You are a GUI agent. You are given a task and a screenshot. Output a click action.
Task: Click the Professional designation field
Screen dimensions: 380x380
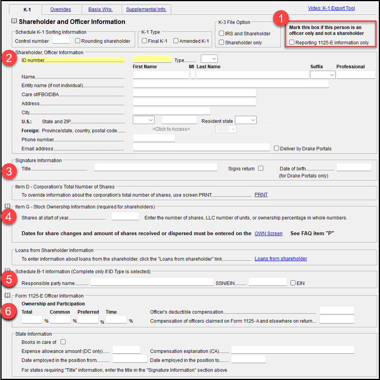point(356,75)
